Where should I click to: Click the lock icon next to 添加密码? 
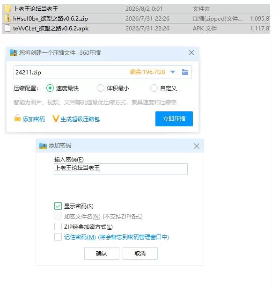click(17, 118)
